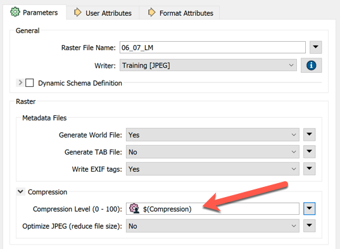The height and width of the screenshot is (249, 340).
Task: Open the Writer dropdown showing Training [JPEG]
Action: (208, 65)
